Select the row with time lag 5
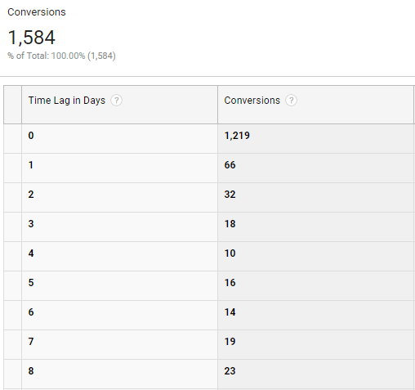The height and width of the screenshot is (390, 415). point(209,285)
